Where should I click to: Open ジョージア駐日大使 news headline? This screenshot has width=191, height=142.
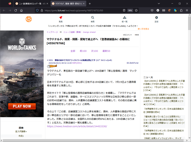[164, 121]
